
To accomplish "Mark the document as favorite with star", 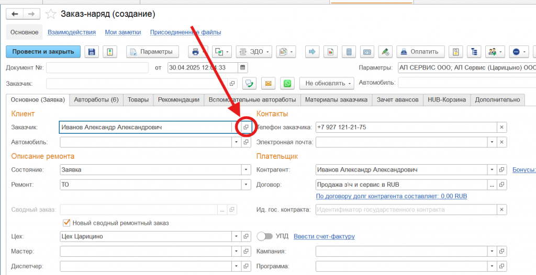I will click(51, 14).
